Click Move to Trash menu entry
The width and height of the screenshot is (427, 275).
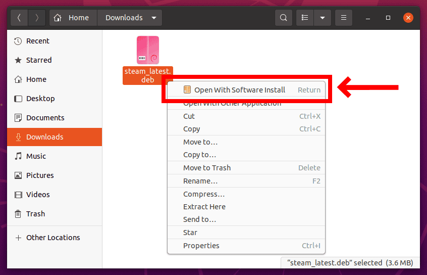207,168
